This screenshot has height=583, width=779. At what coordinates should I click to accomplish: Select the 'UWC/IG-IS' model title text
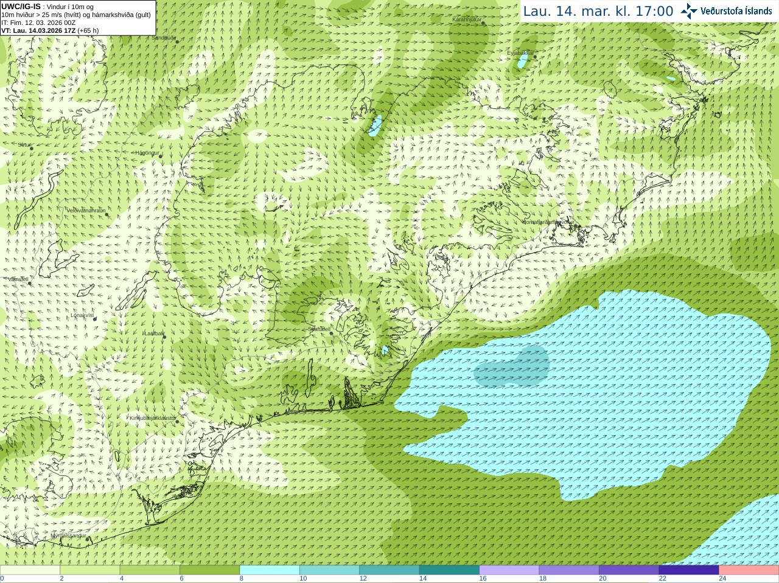(x=21, y=7)
